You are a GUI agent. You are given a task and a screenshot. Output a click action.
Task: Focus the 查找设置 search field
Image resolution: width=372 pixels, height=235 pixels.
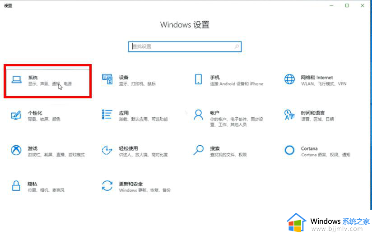coord(185,47)
